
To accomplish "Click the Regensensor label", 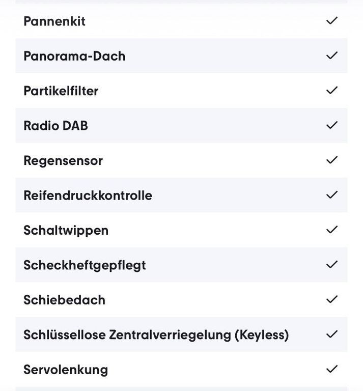I will 63,161.
